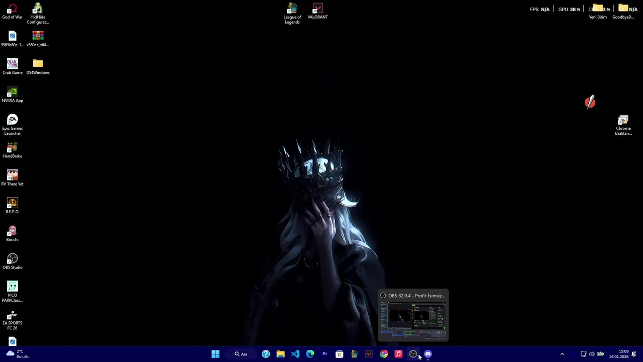Open Premiere Pro from the taskbar
Screen dimensions: 643x362
(325, 354)
